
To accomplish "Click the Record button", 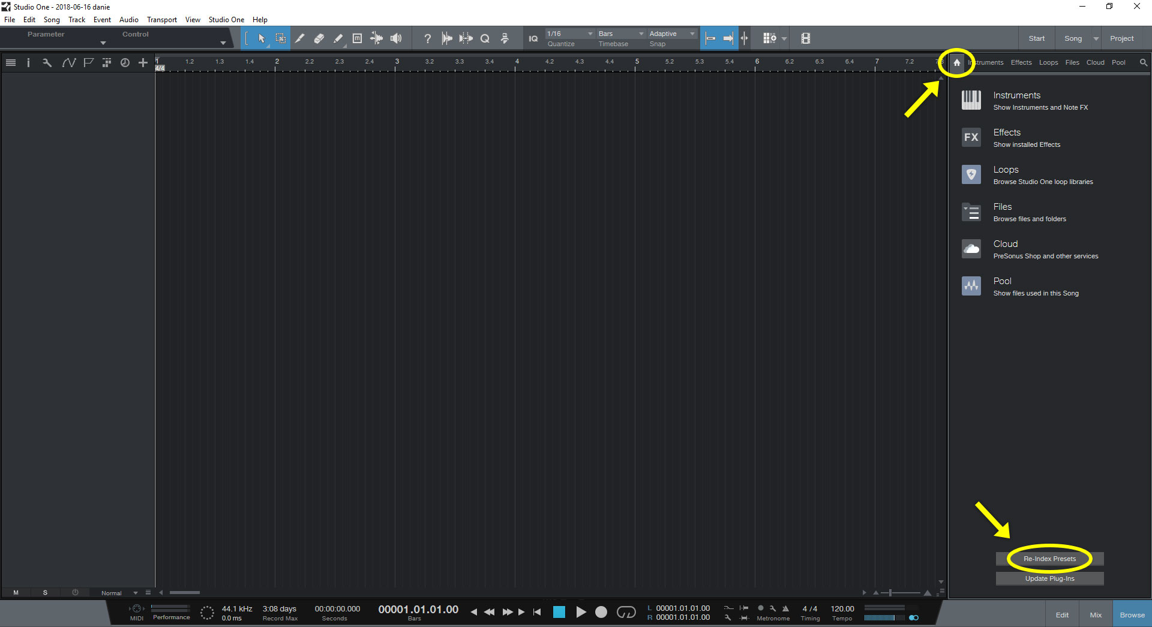I will (601, 612).
